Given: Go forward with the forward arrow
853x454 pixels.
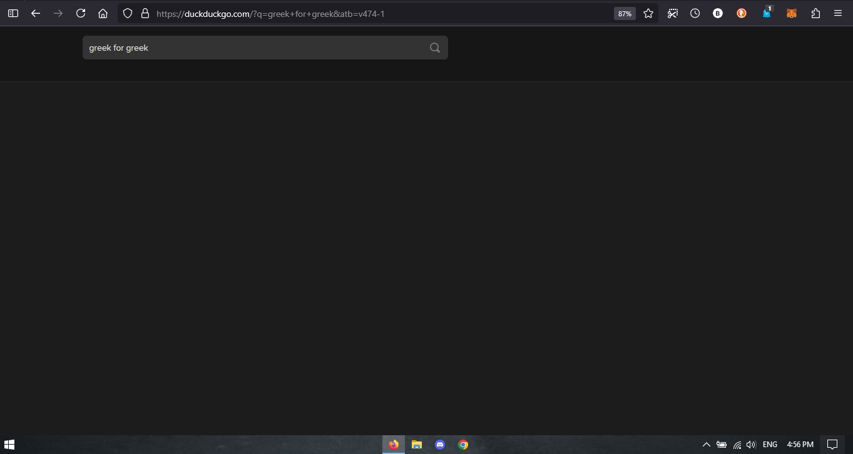Looking at the screenshot, I should coord(58,13).
